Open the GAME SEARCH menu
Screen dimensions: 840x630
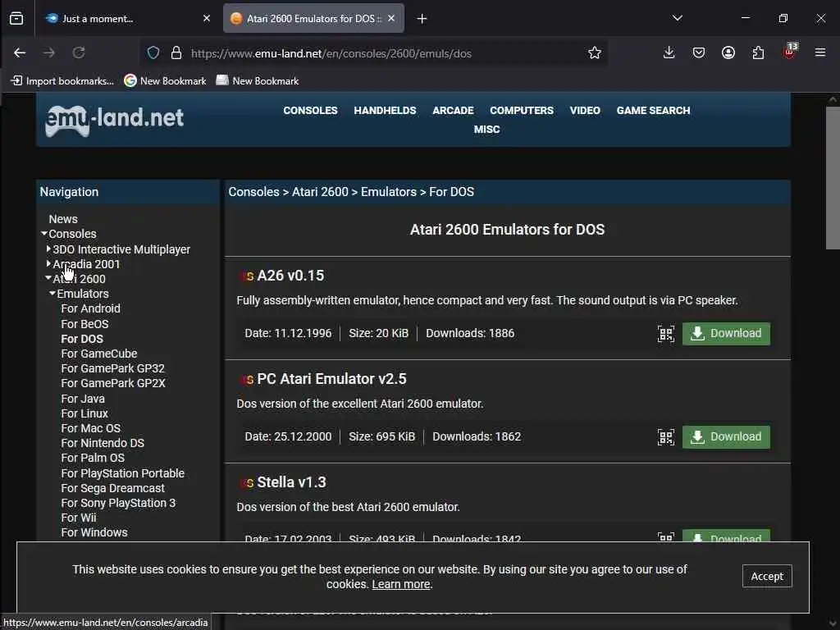(653, 111)
